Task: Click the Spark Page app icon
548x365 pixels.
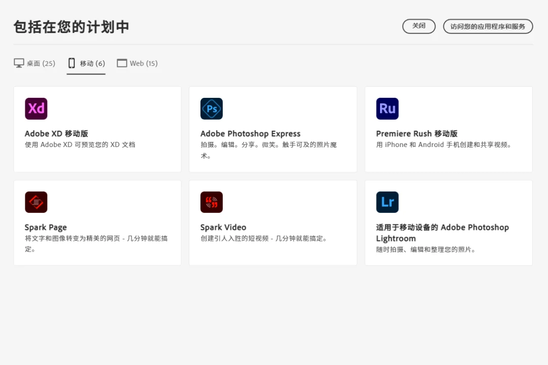Action: [x=36, y=202]
